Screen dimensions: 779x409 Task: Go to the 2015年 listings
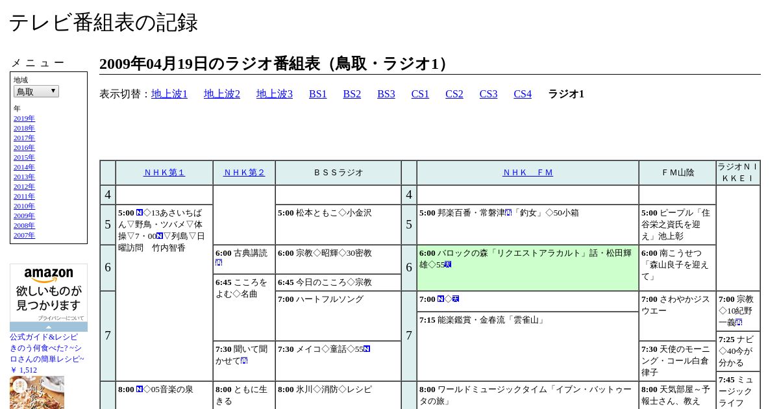24,157
